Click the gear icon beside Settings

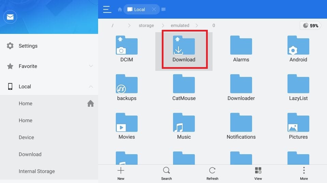point(10,46)
